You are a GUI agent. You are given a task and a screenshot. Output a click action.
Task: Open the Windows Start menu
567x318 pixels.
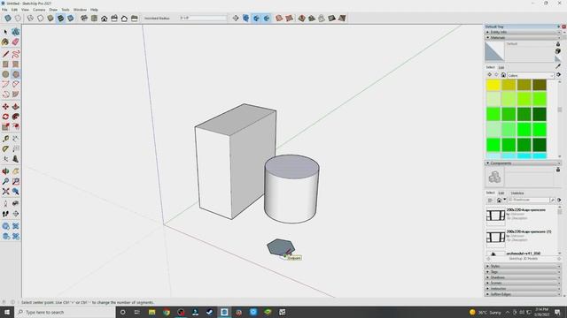click(7, 312)
